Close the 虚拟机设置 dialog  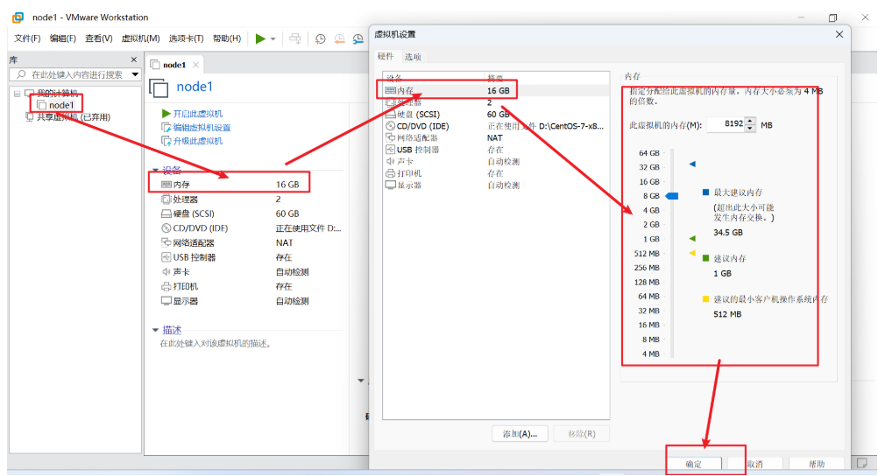tap(839, 35)
